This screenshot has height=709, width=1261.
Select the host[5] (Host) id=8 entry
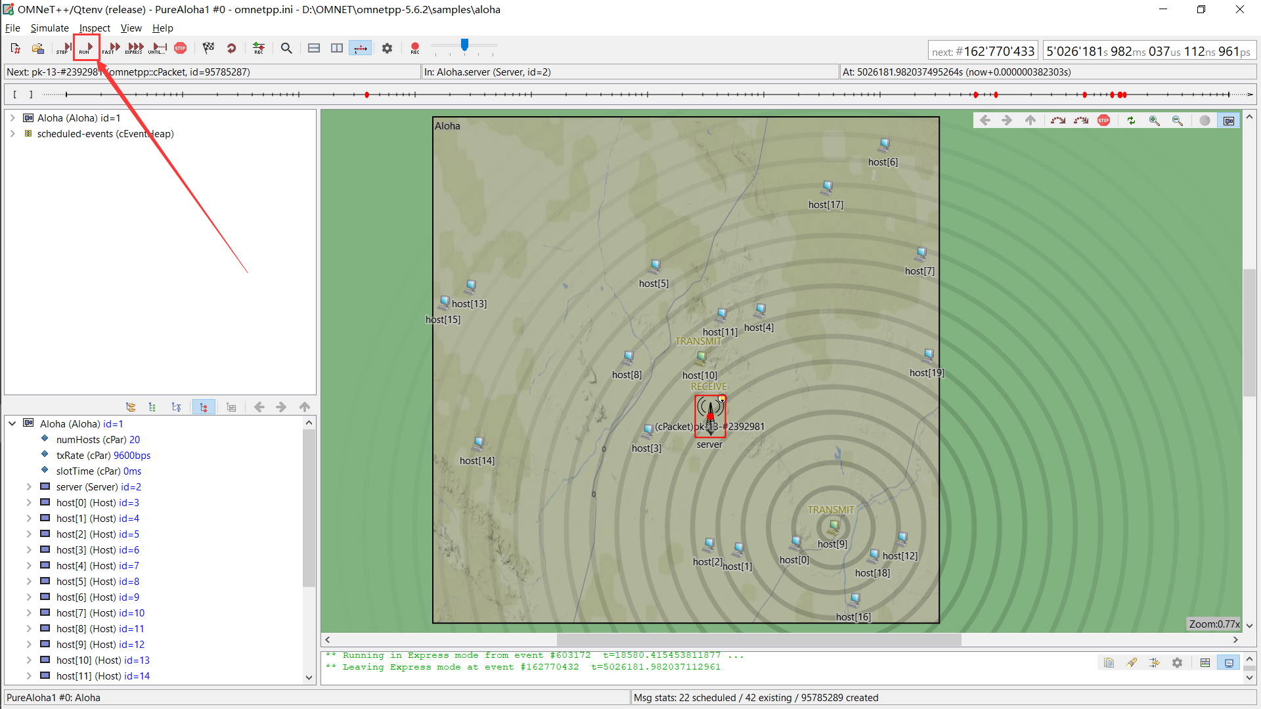pos(97,582)
